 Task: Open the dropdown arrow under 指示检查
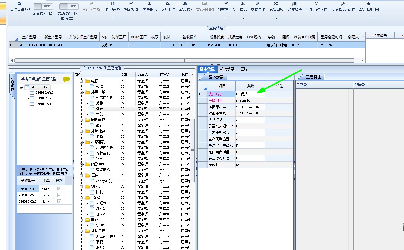pyautogui.click(x=131, y=18)
